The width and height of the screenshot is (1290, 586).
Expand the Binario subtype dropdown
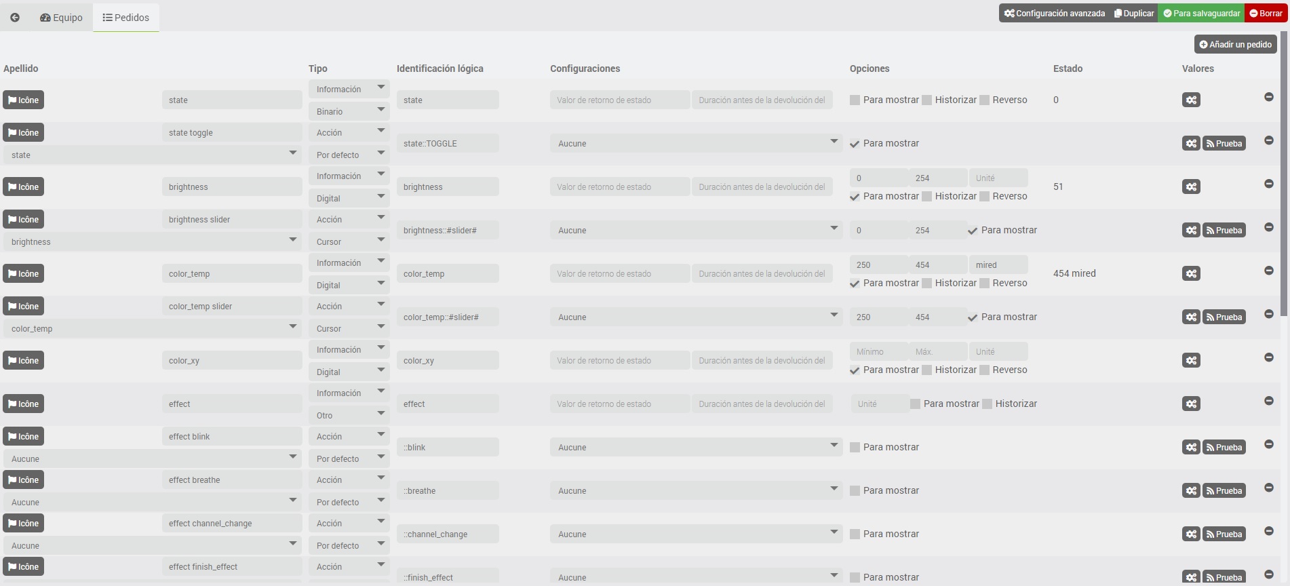[x=349, y=111]
